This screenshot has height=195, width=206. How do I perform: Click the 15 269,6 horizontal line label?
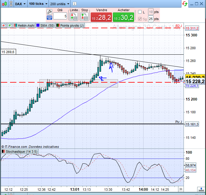coord(8,52)
